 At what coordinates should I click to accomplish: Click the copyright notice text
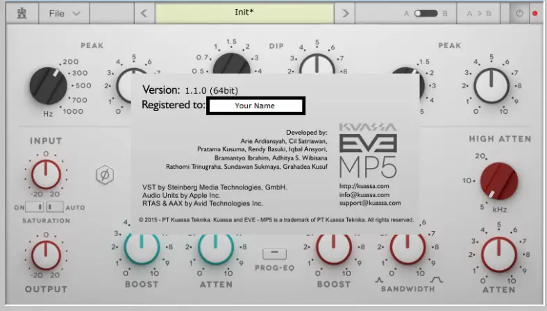pos(276,220)
